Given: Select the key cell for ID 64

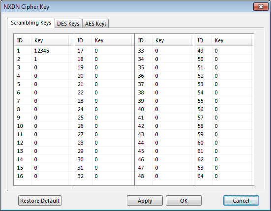Looking at the screenshot, I should 232,176.
